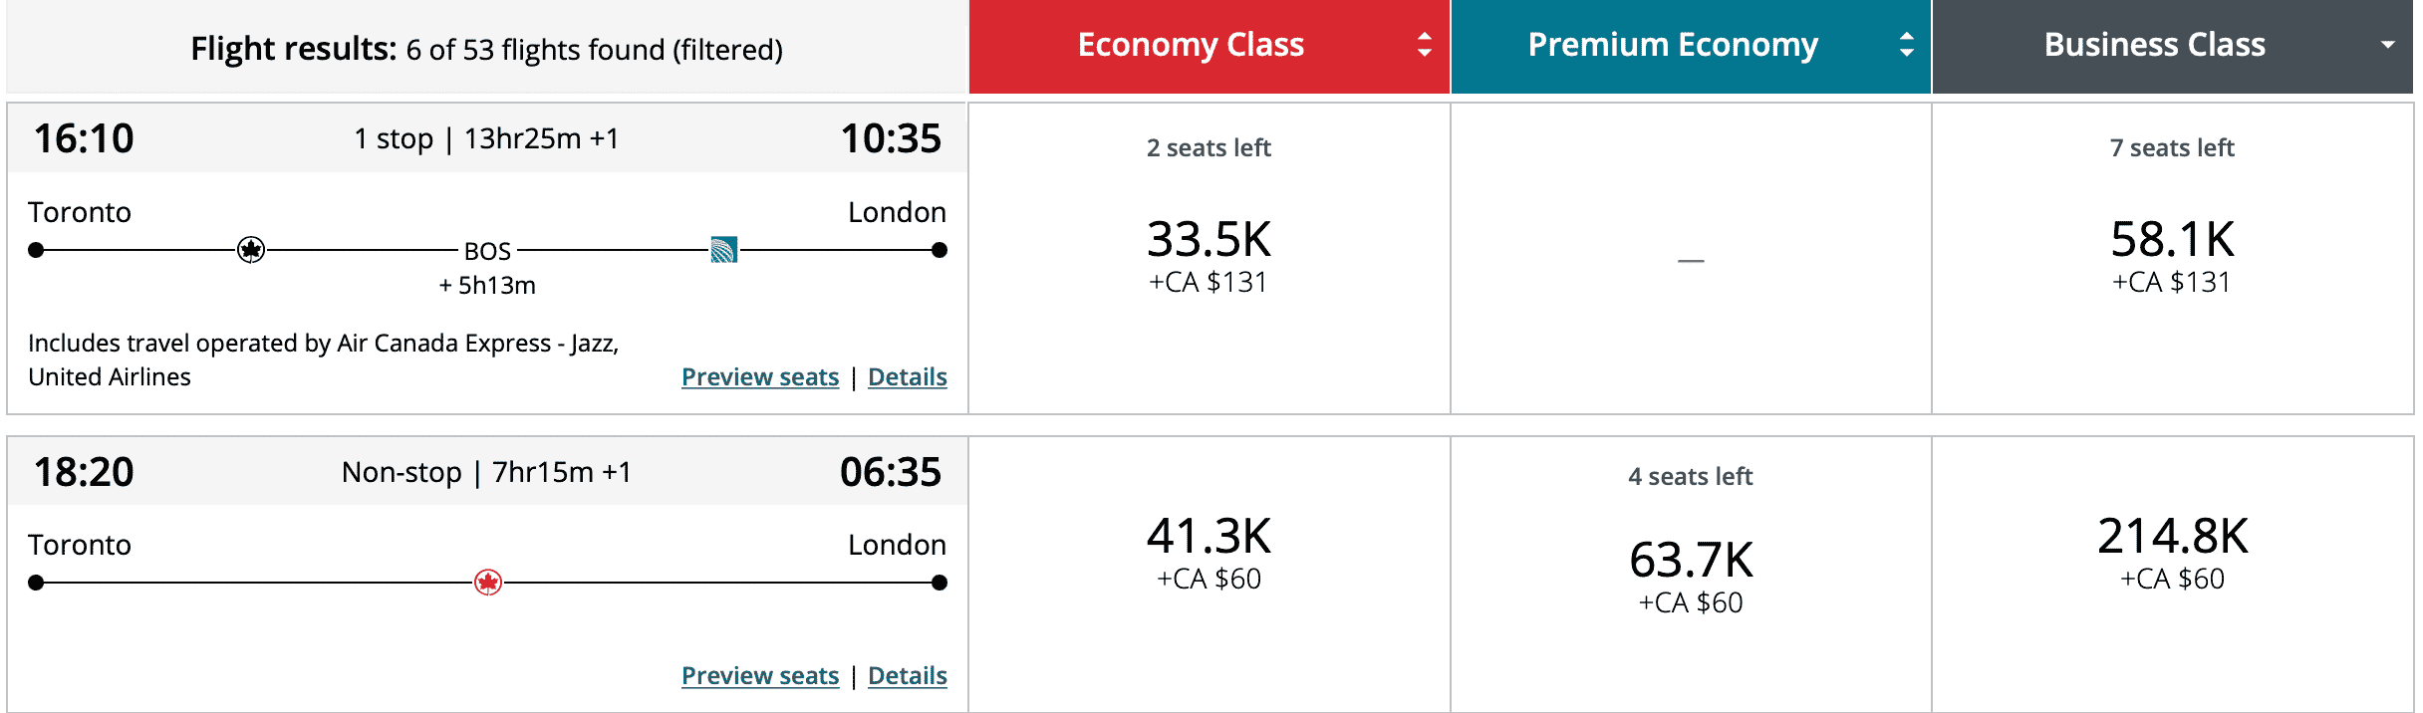
Task: Open Details for the 18:20 non-stop flight
Action: (x=908, y=676)
